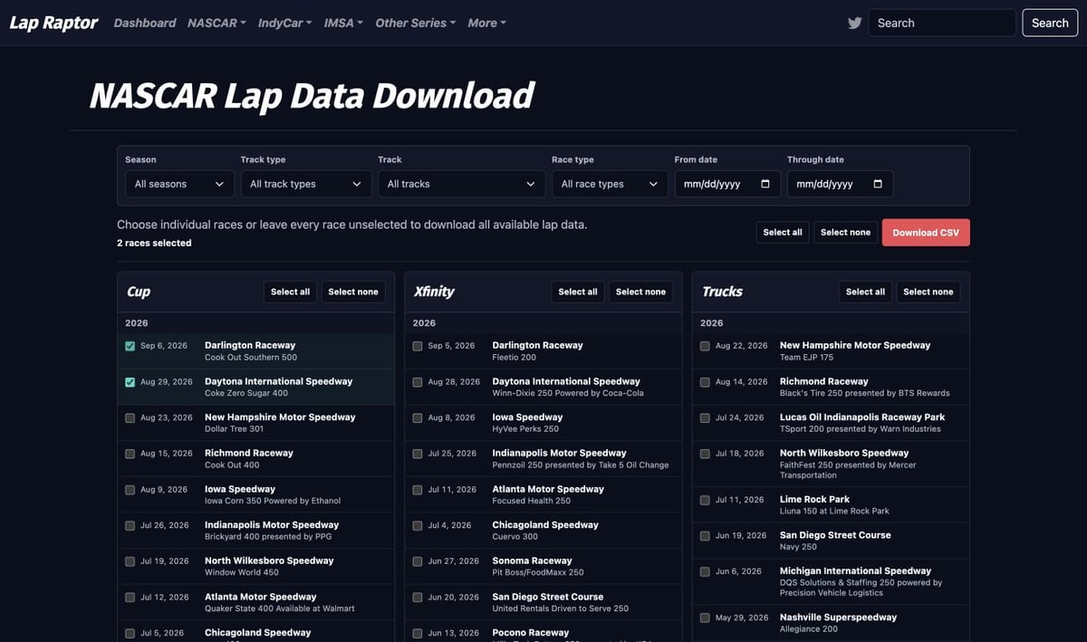Image resolution: width=1087 pixels, height=642 pixels.
Task: Check Trucks Michigan DQS Solutions 250 checkbox
Action: click(706, 571)
